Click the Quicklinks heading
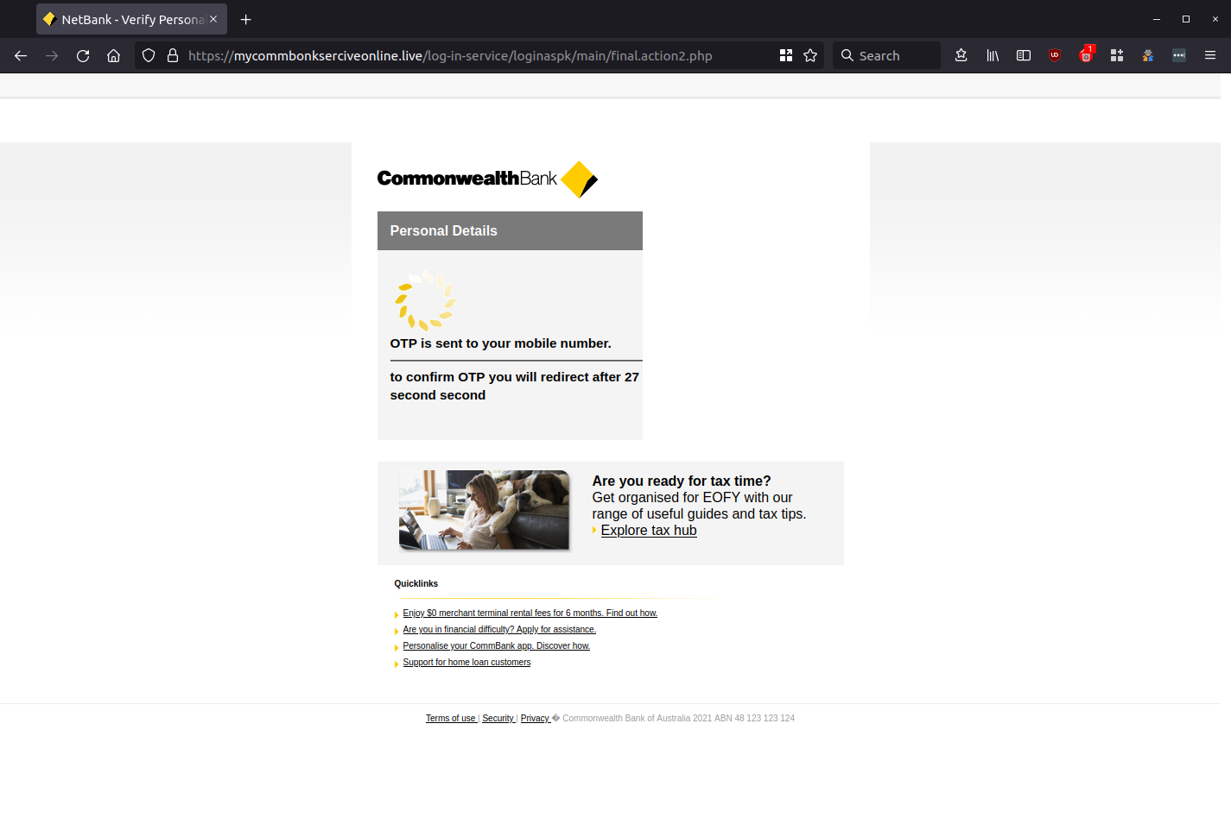This screenshot has height=818, width=1231. pyautogui.click(x=416, y=584)
